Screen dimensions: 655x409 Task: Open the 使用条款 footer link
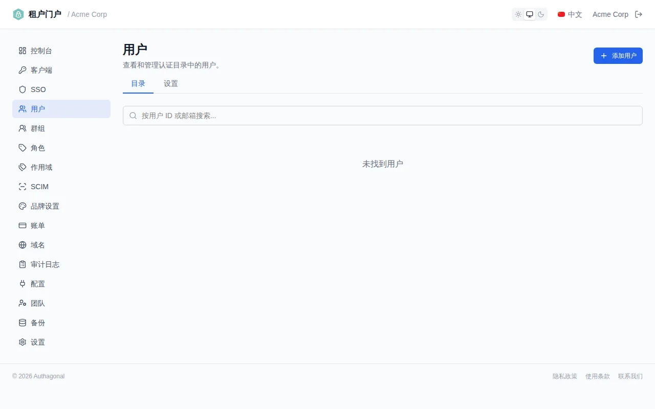pyautogui.click(x=598, y=376)
